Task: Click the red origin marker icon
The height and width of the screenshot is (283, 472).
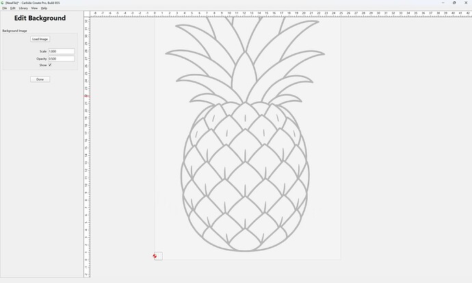Action: 155,256
